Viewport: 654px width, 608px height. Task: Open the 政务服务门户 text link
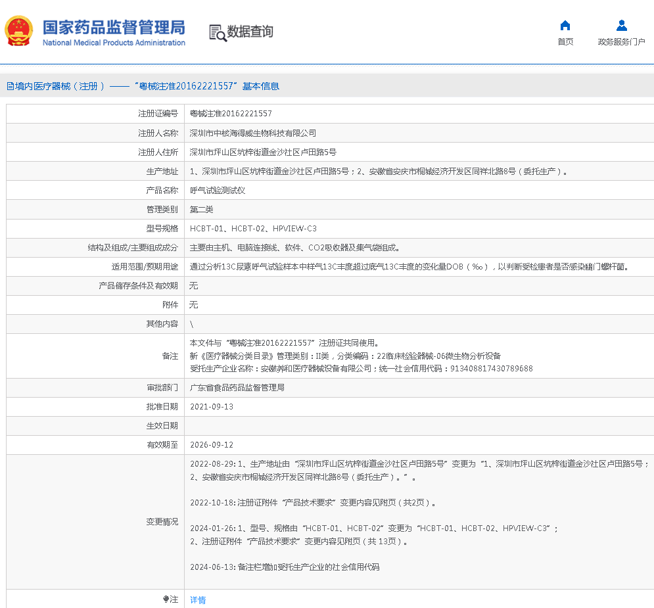pyautogui.click(x=622, y=41)
